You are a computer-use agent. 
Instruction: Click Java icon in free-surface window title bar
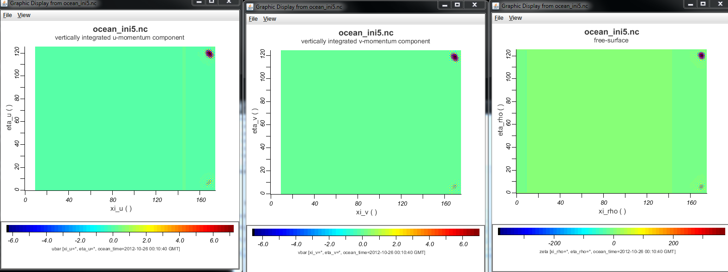point(496,6)
